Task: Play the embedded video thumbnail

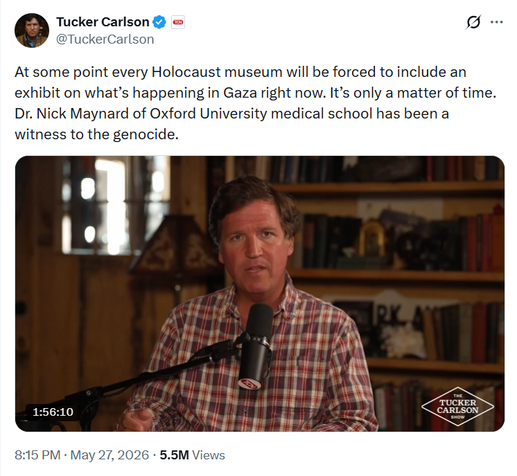Action: pyautogui.click(x=259, y=293)
